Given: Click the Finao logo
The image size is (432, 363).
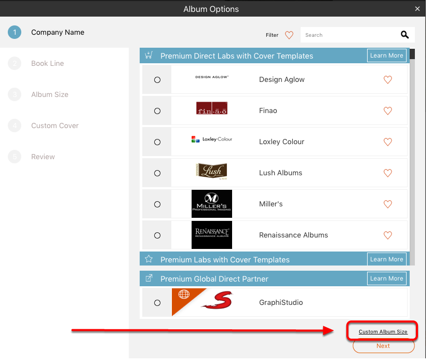Looking at the screenshot, I should (x=212, y=108).
